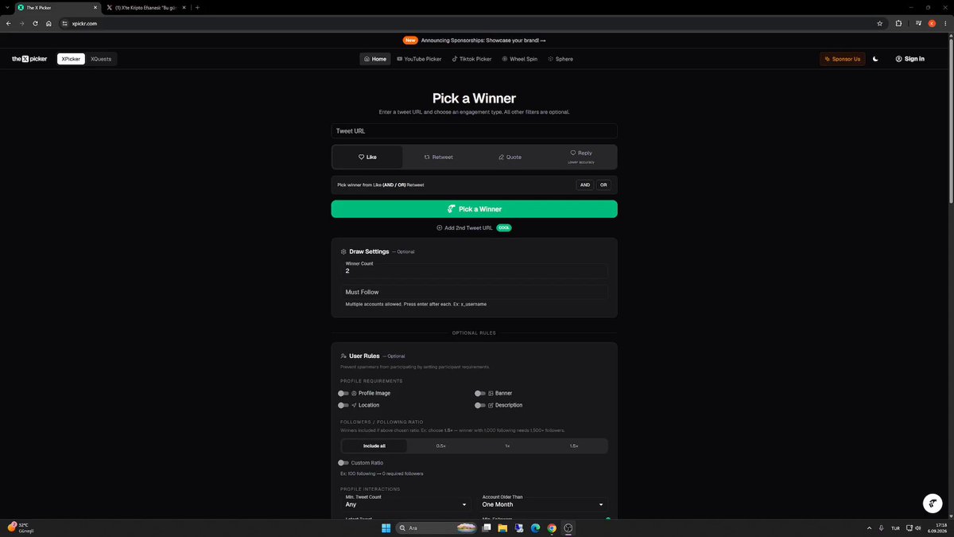954x537 pixels.
Task: Open Chrome extensions puzzle icon
Action: pyautogui.click(x=898, y=24)
